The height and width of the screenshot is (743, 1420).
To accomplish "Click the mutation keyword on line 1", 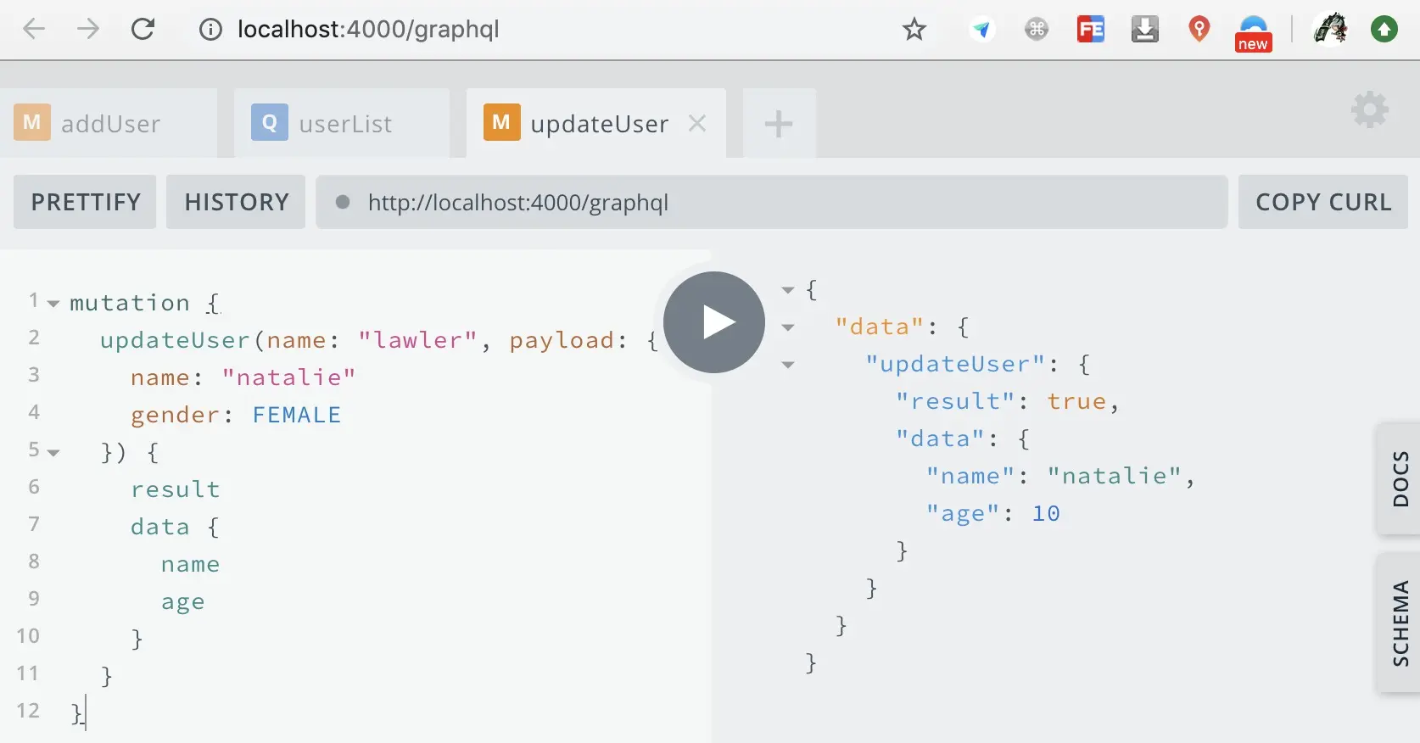I will pos(130,303).
